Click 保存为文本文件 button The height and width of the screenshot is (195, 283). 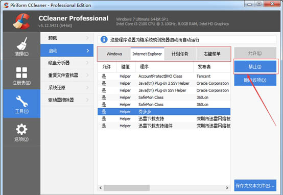tap(255, 185)
